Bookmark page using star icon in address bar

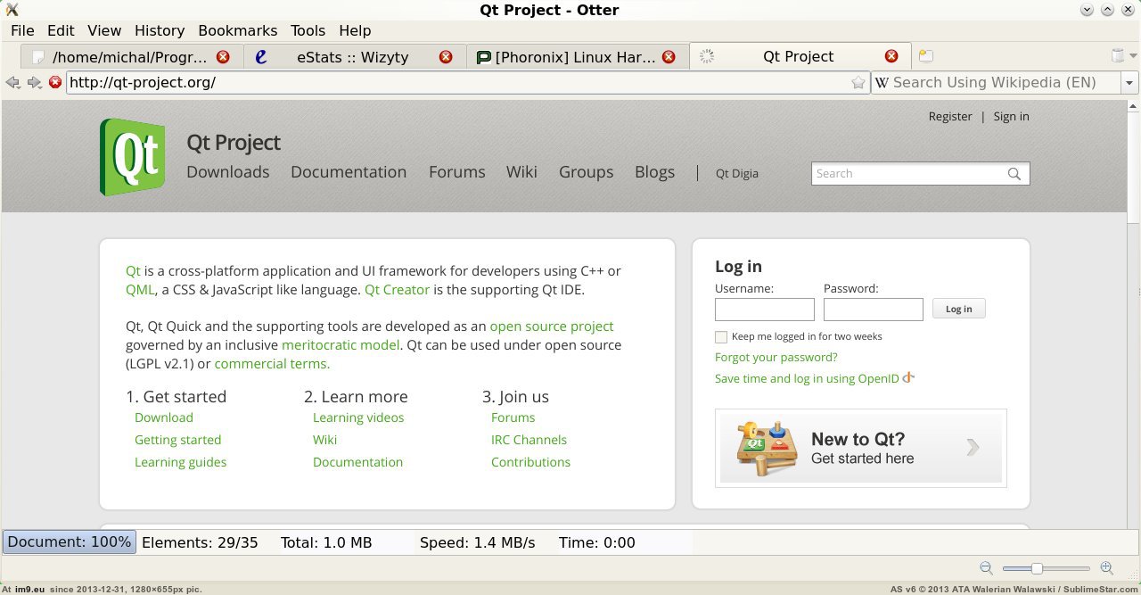[x=858, y=82]
